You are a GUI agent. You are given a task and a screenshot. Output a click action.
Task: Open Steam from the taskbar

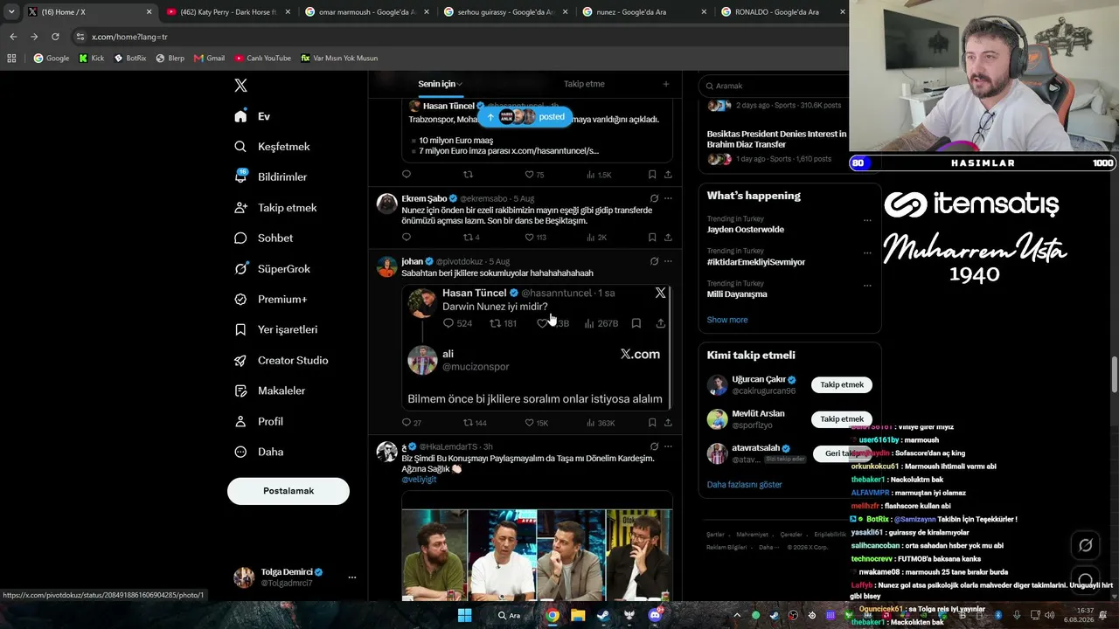point(603,615)
